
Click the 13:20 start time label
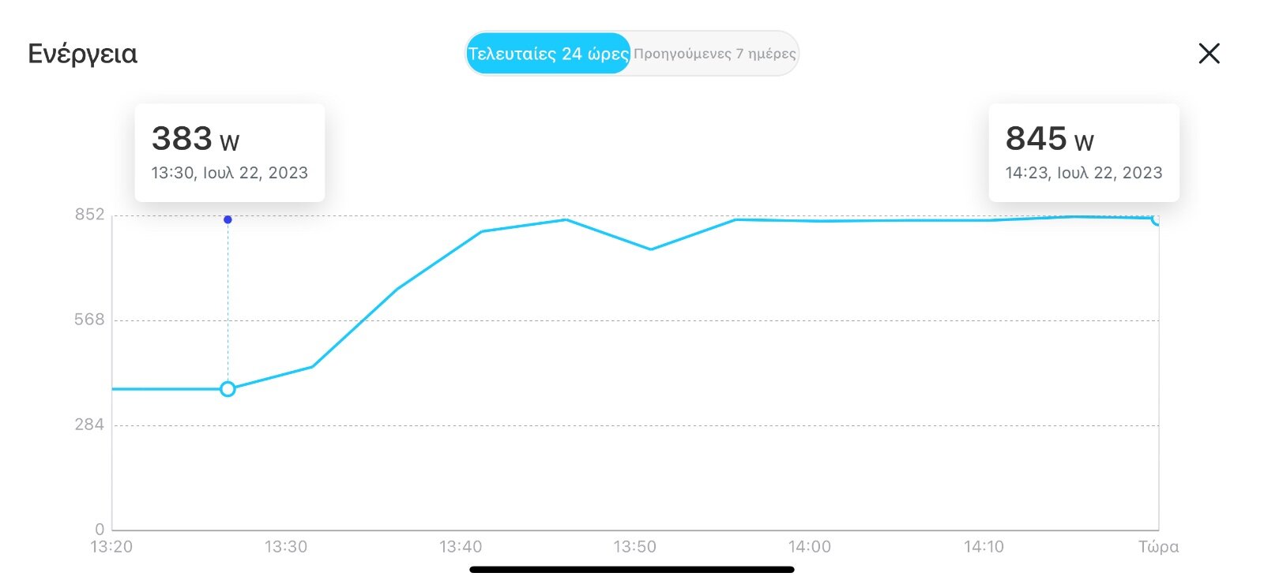click(111, 547)
